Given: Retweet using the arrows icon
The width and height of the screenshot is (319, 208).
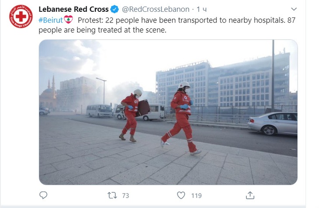Looking at the screenshot, I should pyautogui.click(x=112, y=195).
